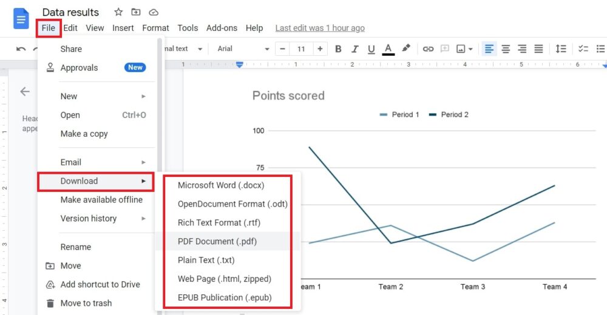Viewport: 607px width, 315px height.
Task: Open the Arial font dropdown
Action: coord(243,49)
